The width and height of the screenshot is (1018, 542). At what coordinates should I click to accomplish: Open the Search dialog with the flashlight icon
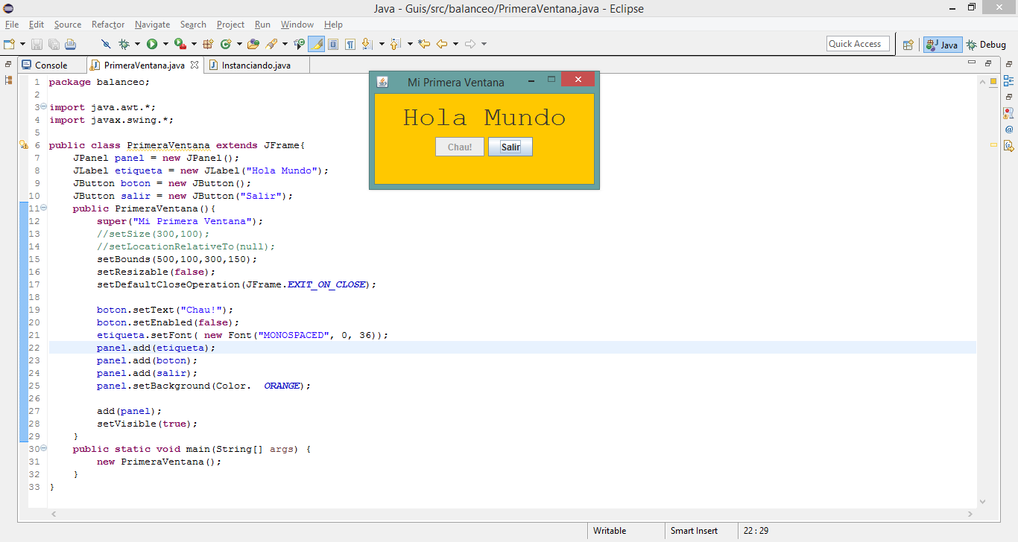tap(270, 44)
